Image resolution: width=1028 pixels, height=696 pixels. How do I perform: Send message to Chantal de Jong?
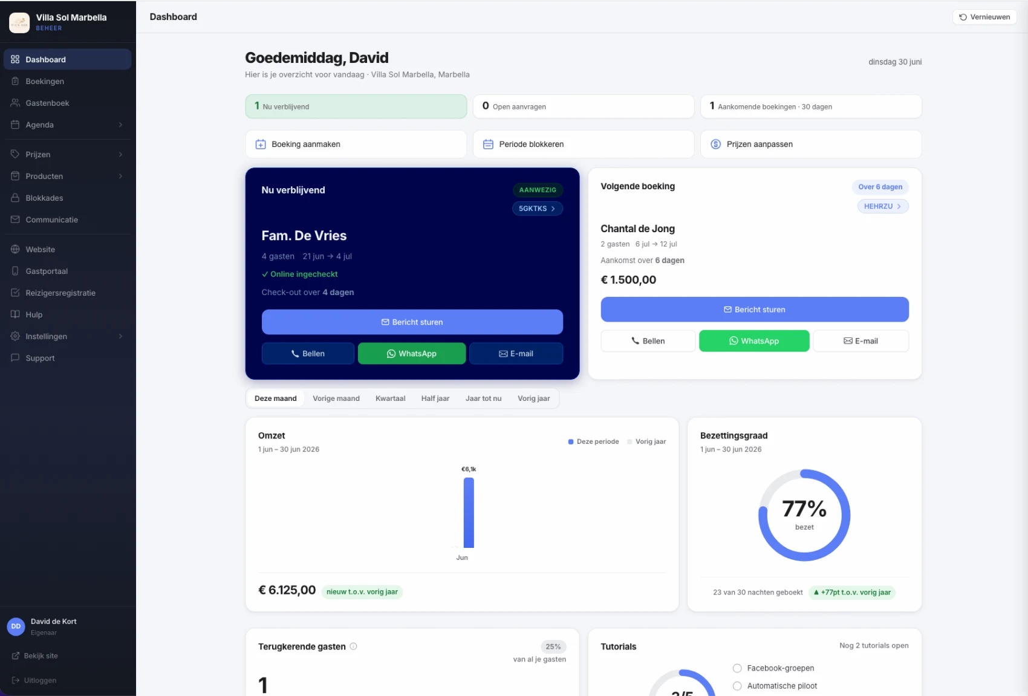755,310
